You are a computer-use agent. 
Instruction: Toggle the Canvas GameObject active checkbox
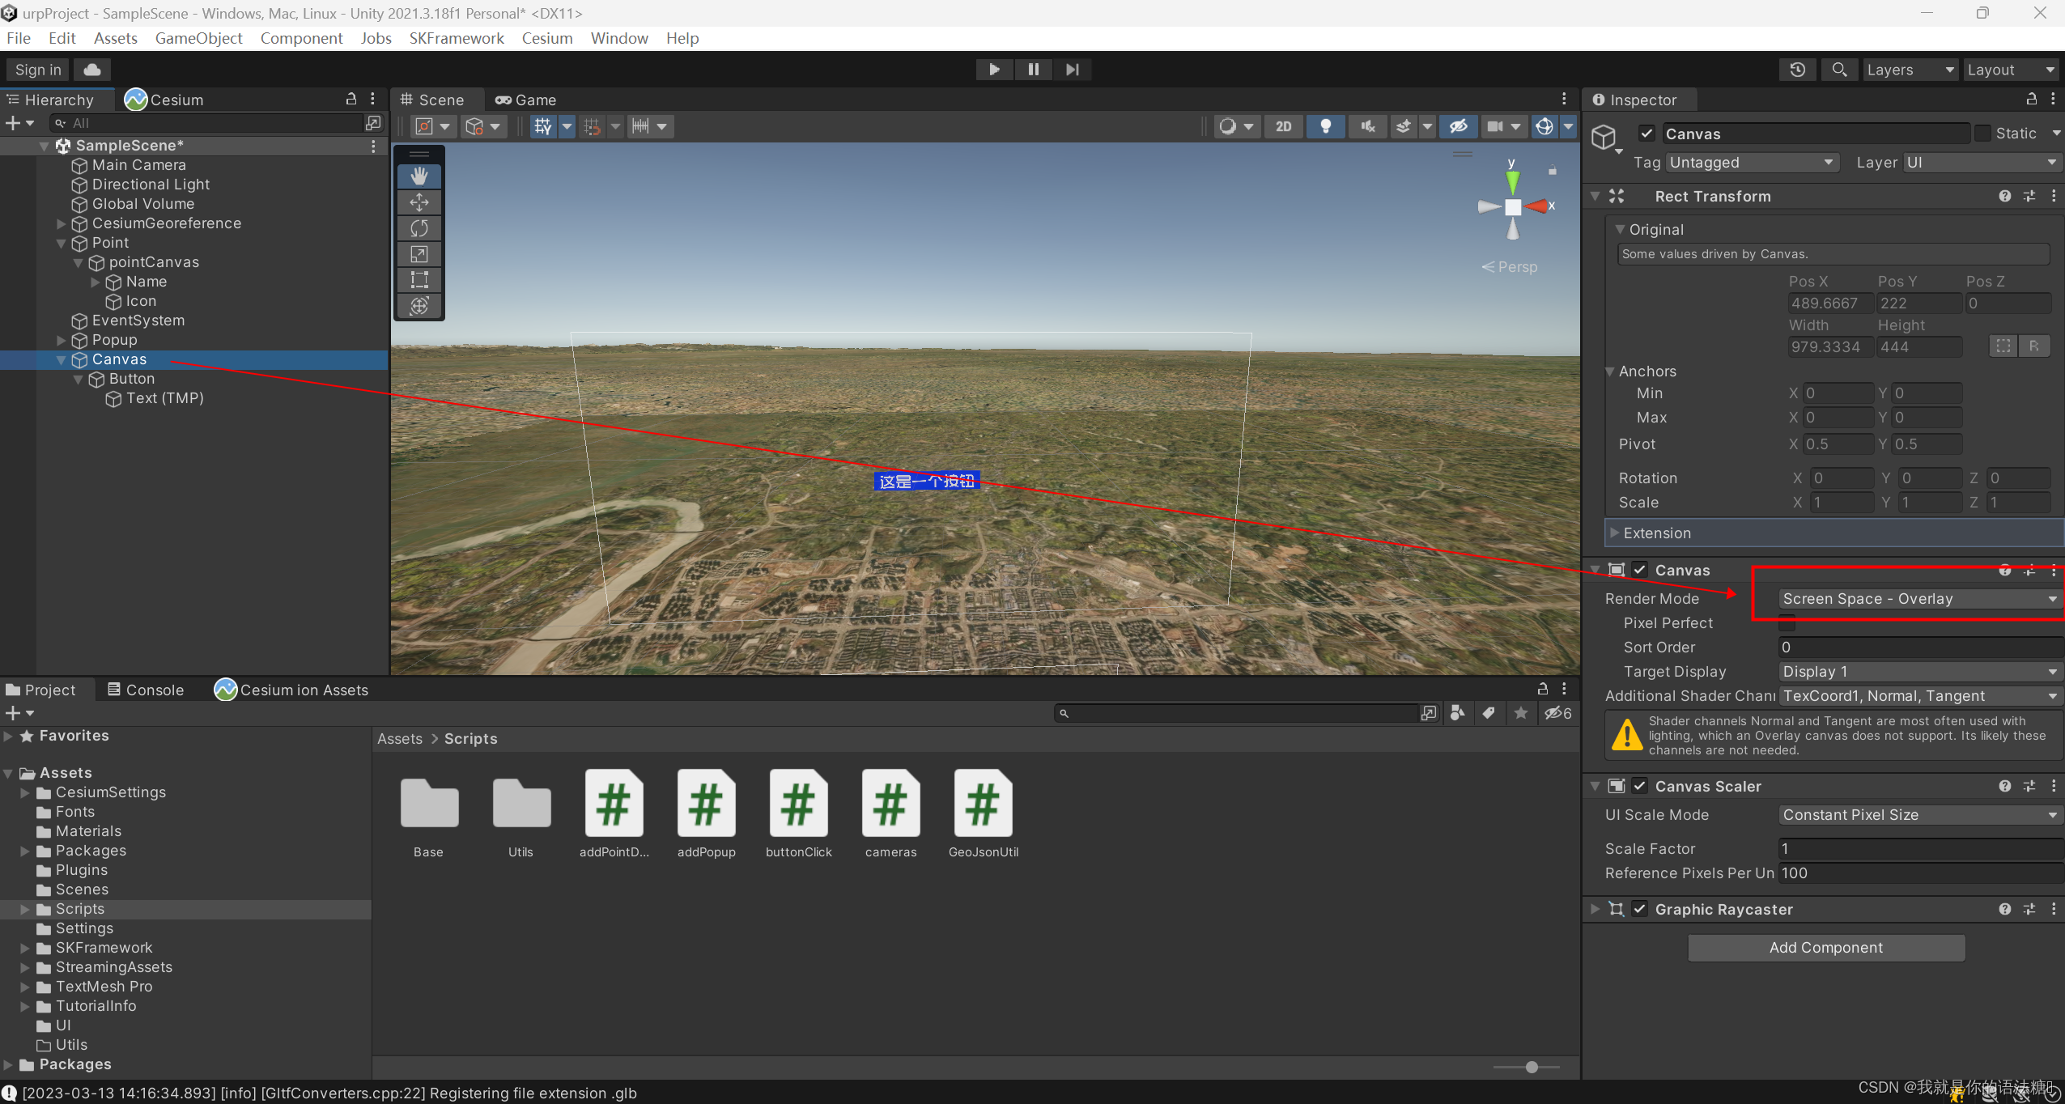click(1646, 134)
